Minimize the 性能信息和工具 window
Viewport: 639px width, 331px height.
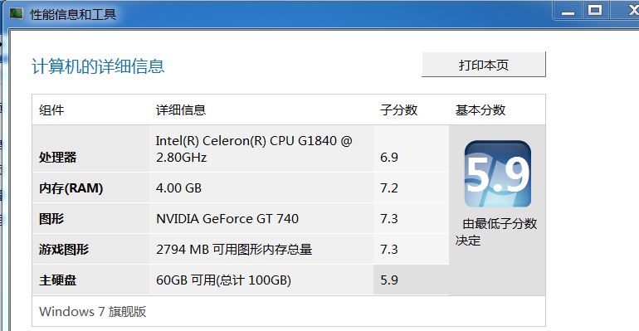(x=568, y=11)
